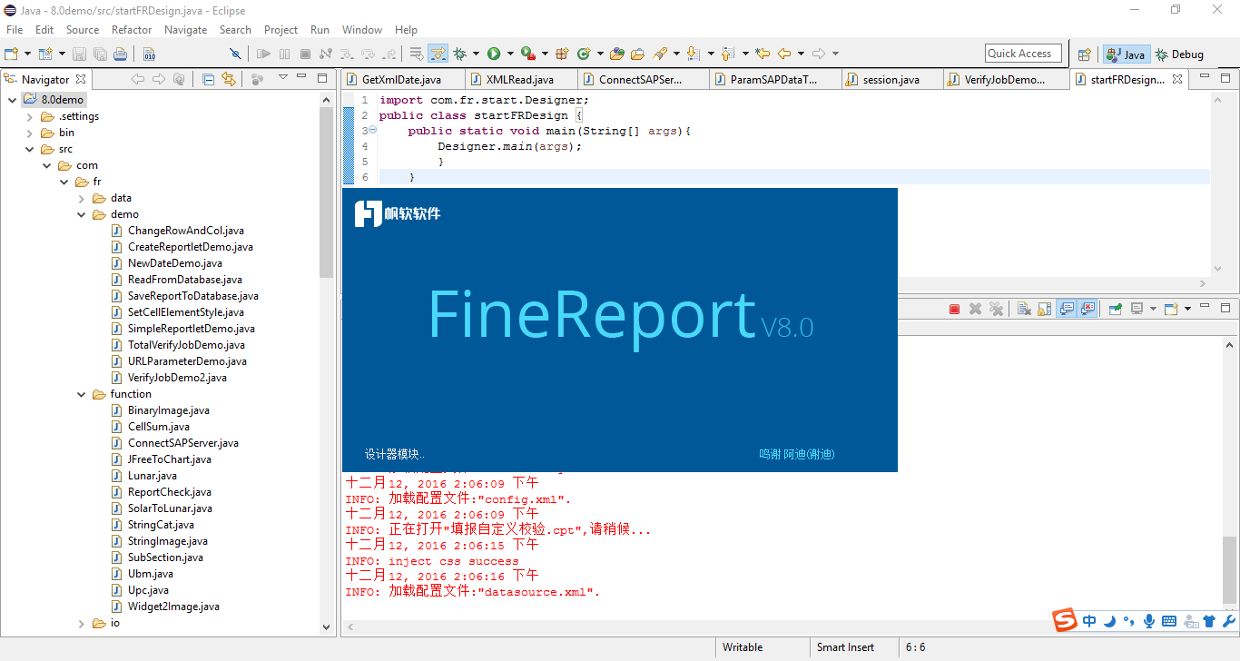Minimize the Navigator view

303,78
